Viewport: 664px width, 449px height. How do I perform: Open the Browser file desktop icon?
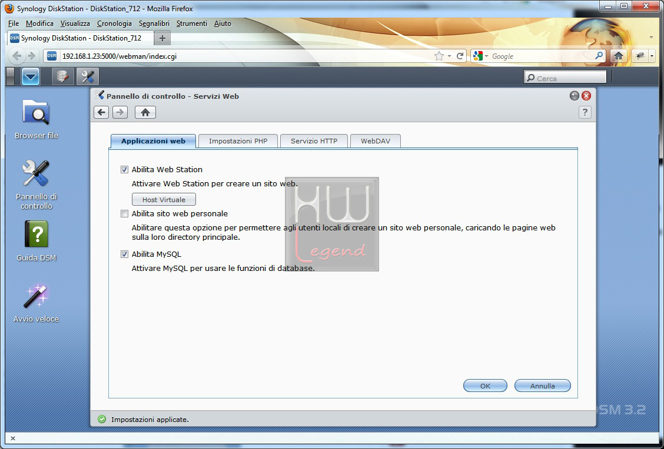click(36, 120)
